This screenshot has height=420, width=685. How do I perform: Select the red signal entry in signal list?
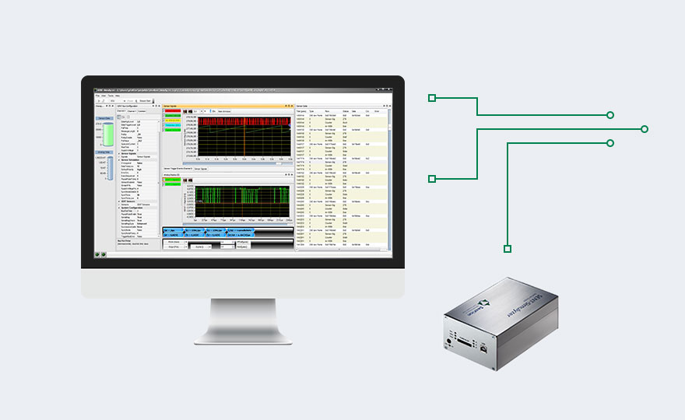pyautogui.click(x=173, y=111)
